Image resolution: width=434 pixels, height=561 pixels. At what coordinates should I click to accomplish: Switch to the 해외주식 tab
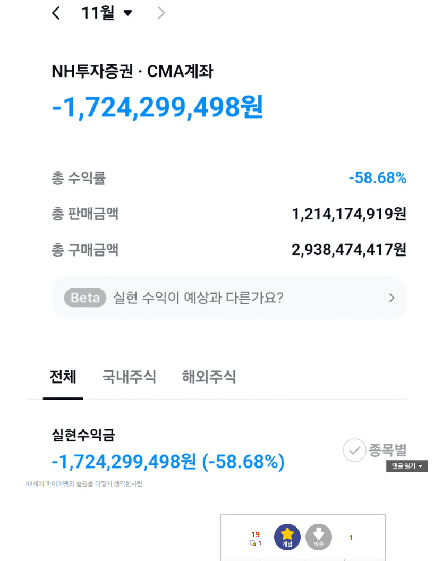click(209, 377)
